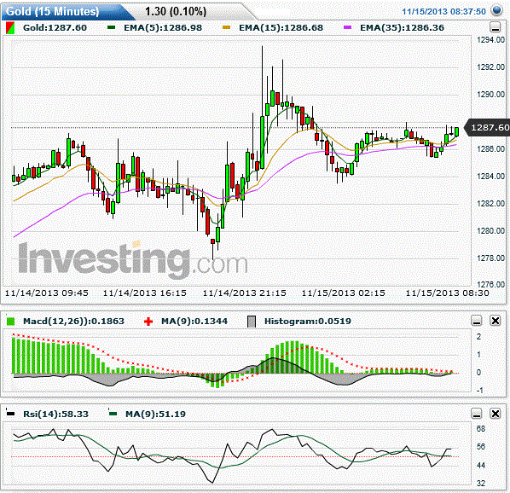
Task: Toggle the EMA(15) orange legend marker
Action: (x=226, y=27)
